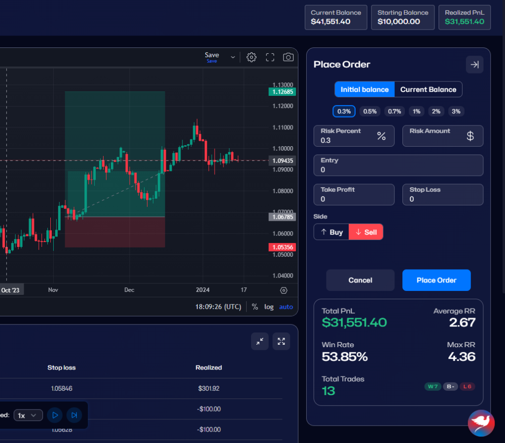
Task: Click the go-to-date icon on time axis
Action: pyautogui.click(x=284, y=290)
